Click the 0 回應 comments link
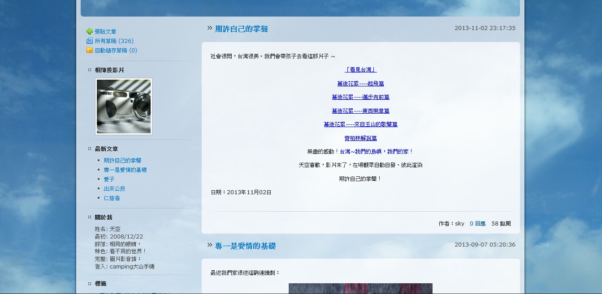The height and width of the screenshot is (294, 602). pos(477,223)
